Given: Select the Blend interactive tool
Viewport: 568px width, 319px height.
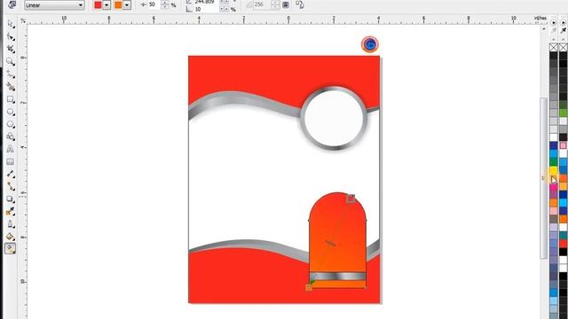Looking at the screenshot, I should pos(11,199).
